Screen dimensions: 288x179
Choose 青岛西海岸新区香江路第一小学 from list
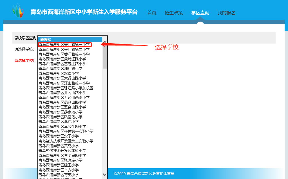point(70,45)
